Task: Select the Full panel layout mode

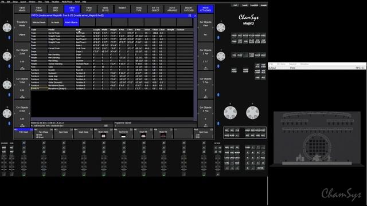Action: 235,5
